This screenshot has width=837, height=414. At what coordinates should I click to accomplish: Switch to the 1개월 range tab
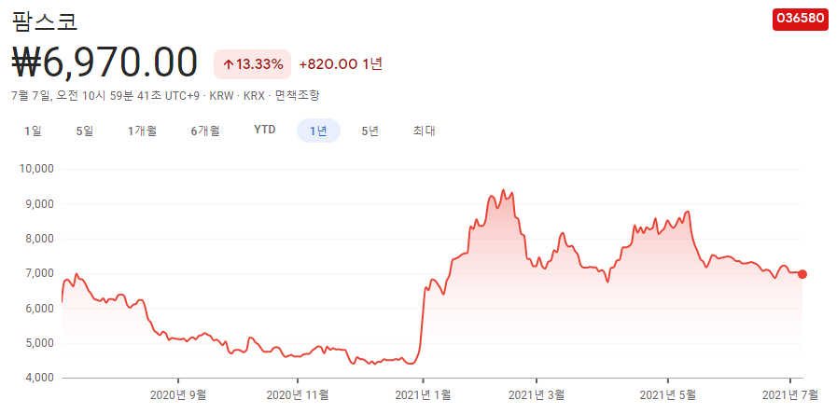coord(142,131)
